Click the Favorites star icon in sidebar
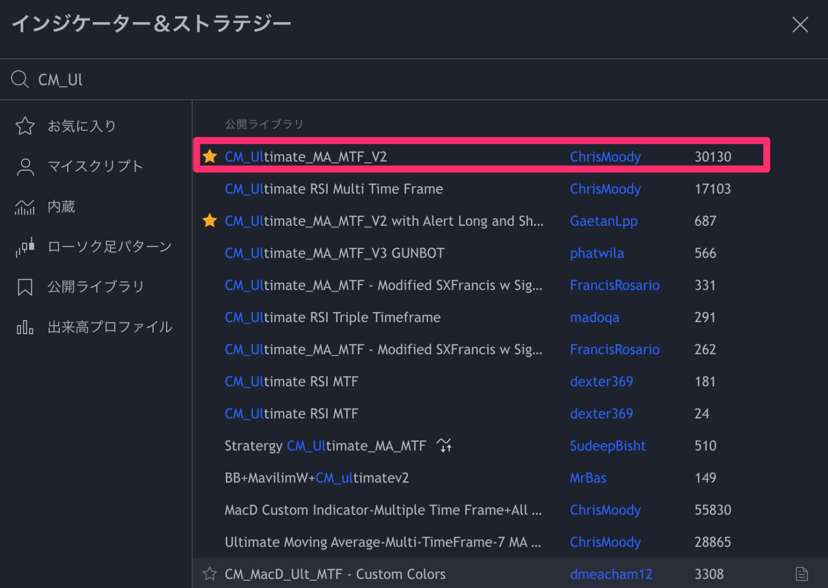 click(x=25, y=126)
